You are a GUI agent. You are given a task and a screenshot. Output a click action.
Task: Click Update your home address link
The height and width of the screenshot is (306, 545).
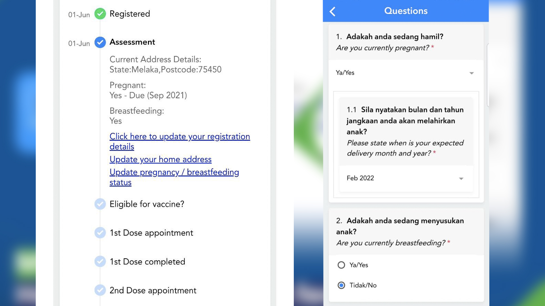click(160, 159)
